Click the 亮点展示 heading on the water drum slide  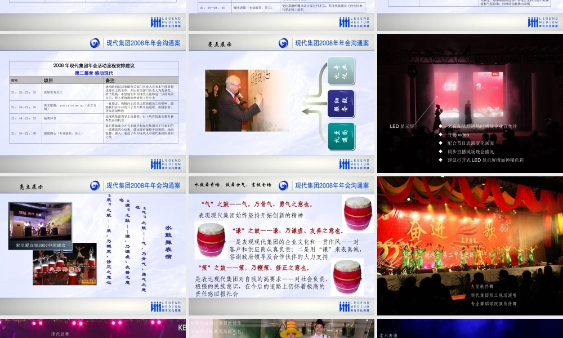tap(31, 187)
